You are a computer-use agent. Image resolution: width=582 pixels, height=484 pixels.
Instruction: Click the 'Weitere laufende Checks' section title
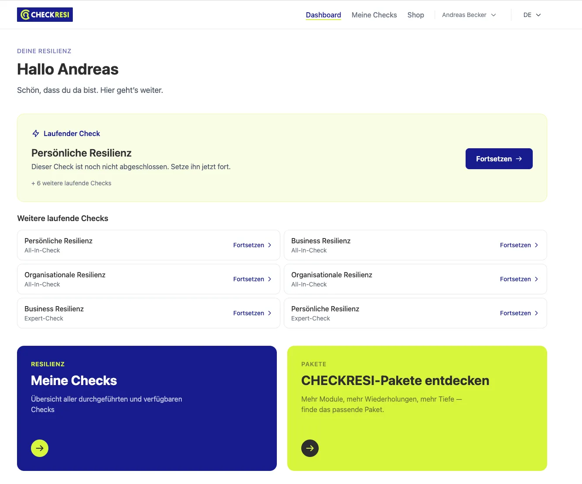click(63, 218)
